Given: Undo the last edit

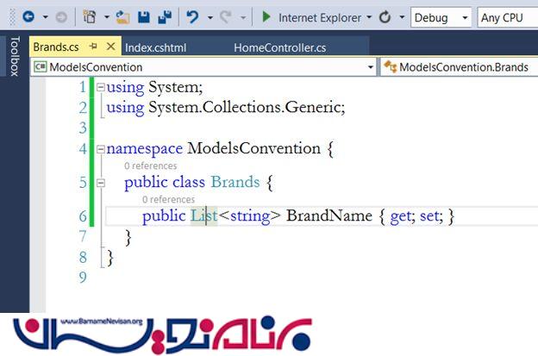Looking at the screenshot, I should pos(193,16).
